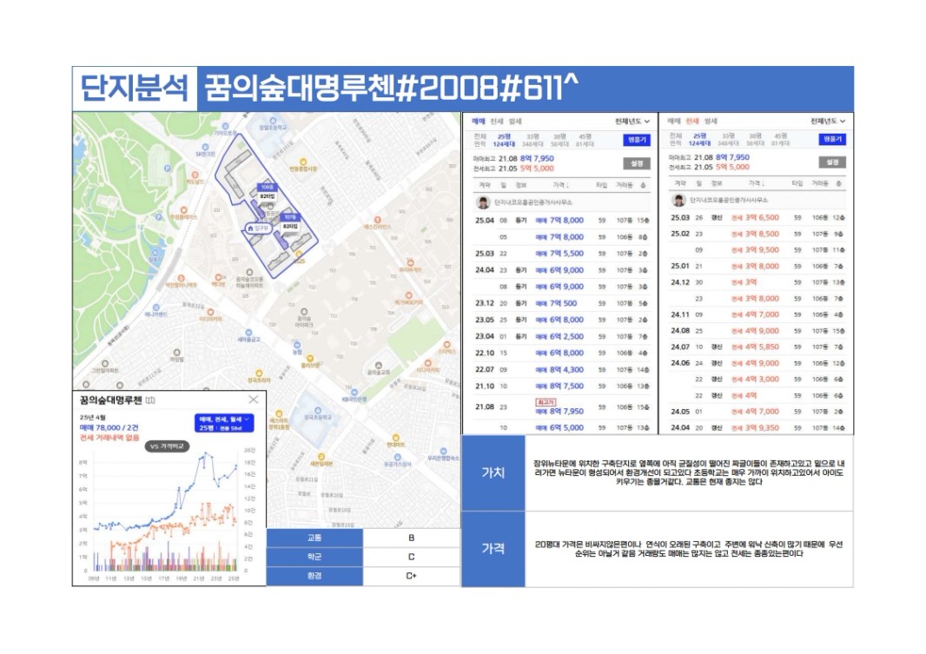Open the 전체년도 dropdown in left panel
926x654 pixels.
(632, 121)
